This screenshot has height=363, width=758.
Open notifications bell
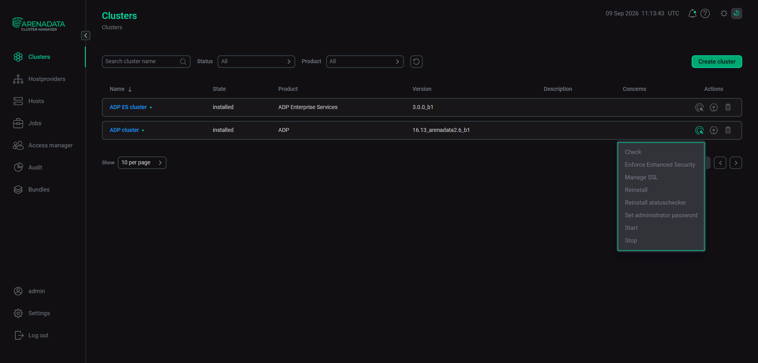point(692,13)
